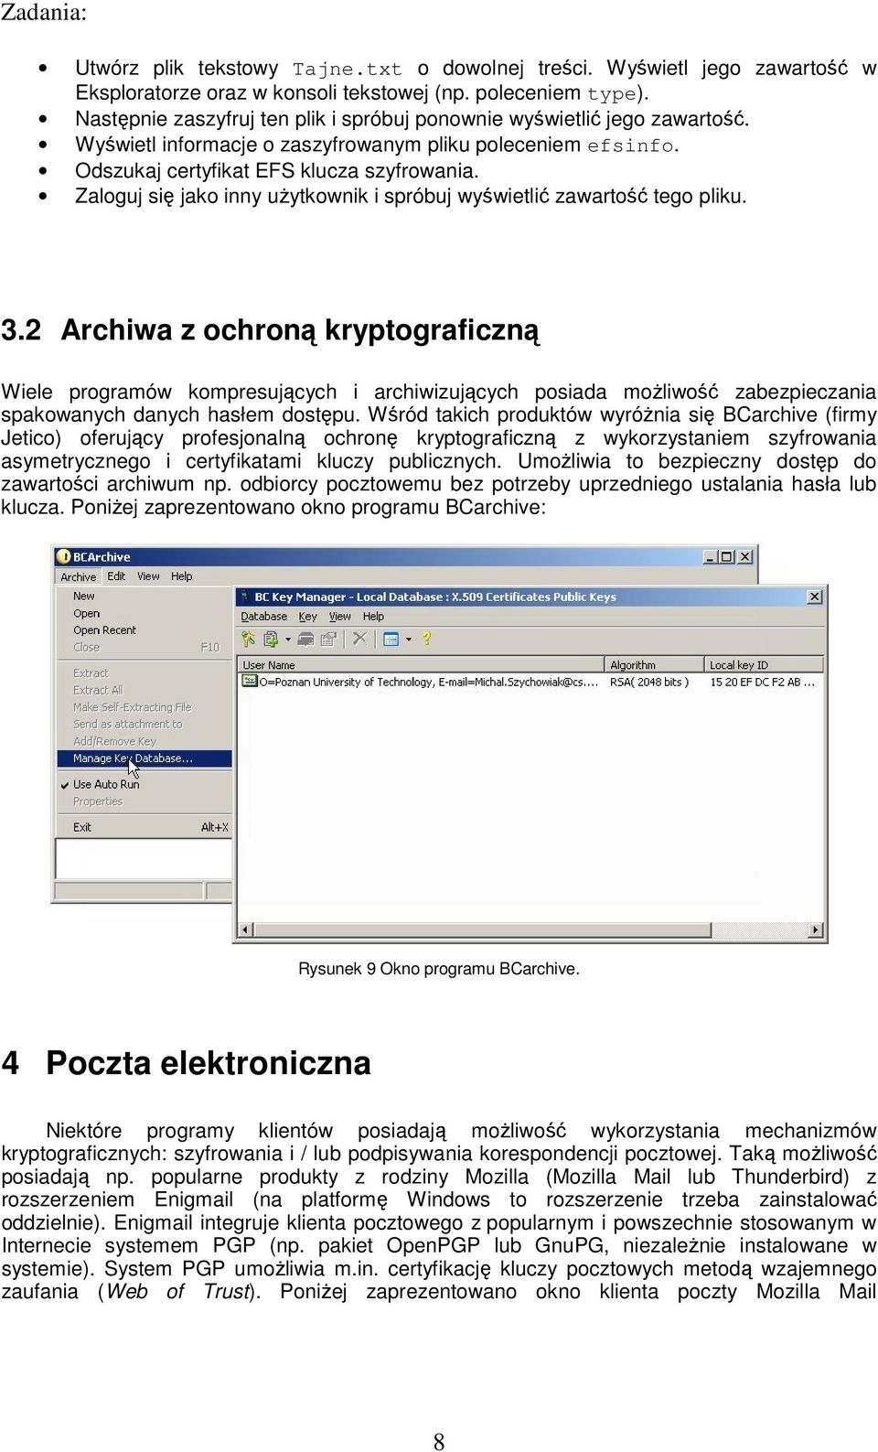Viewport: 878px width, 1452px height.
Task: Click the grayed printer-like icon in Key Manager toolbar
Action: [305, 639]
